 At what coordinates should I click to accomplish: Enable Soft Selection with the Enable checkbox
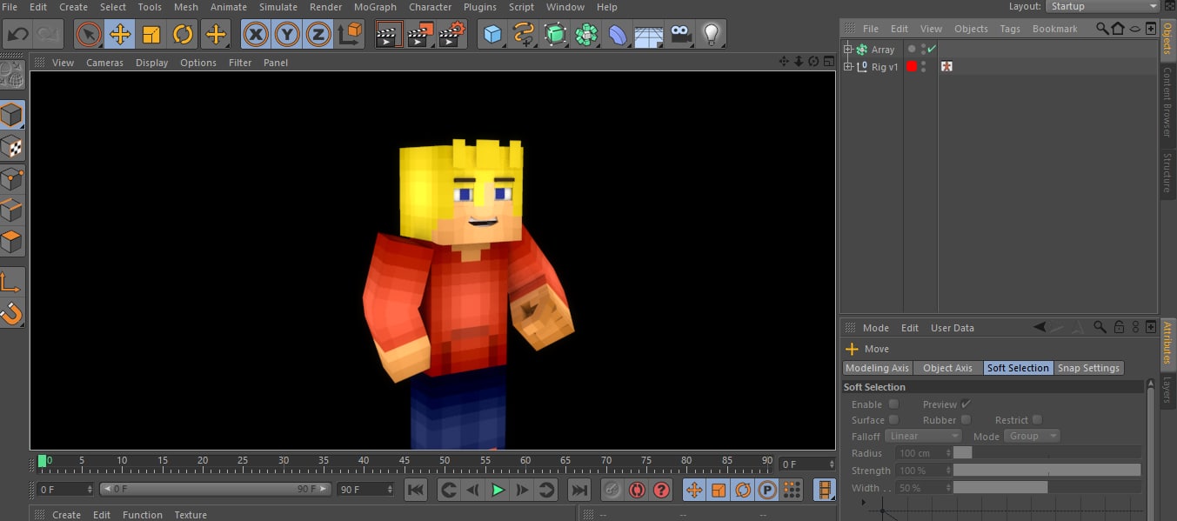pyautogui.click(x=893, y=404)
